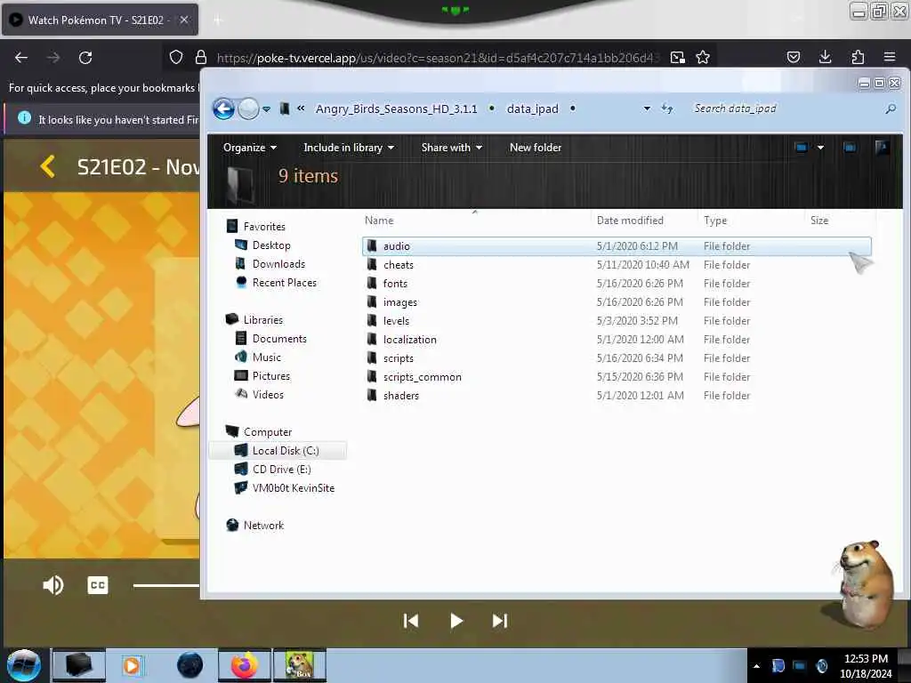This screenshot has height=683, width=911.
Task: Refresh the Explorer folder view
Action: coord(667,108)
